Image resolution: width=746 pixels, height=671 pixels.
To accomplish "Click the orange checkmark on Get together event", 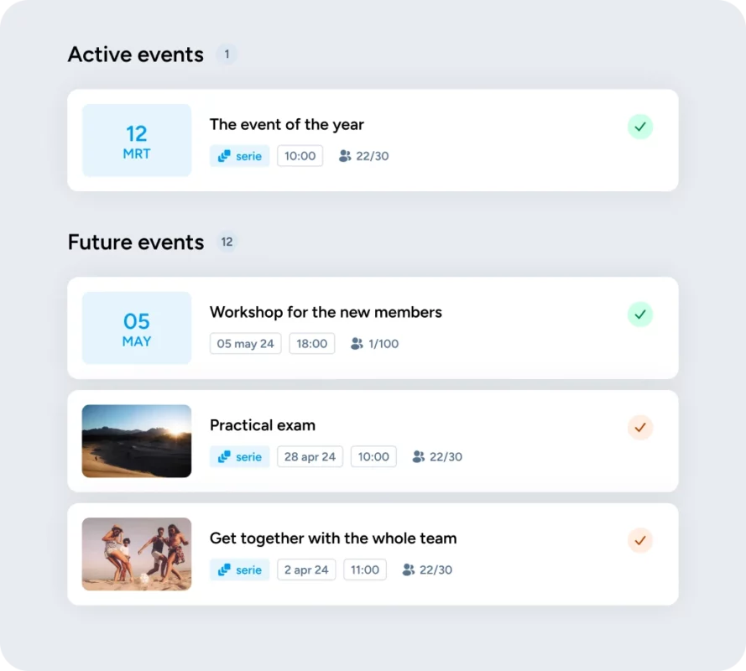I will 640,540.
